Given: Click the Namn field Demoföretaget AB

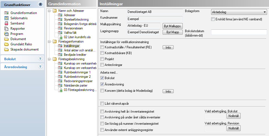Looking at the screenshot, I should point(155,12).
